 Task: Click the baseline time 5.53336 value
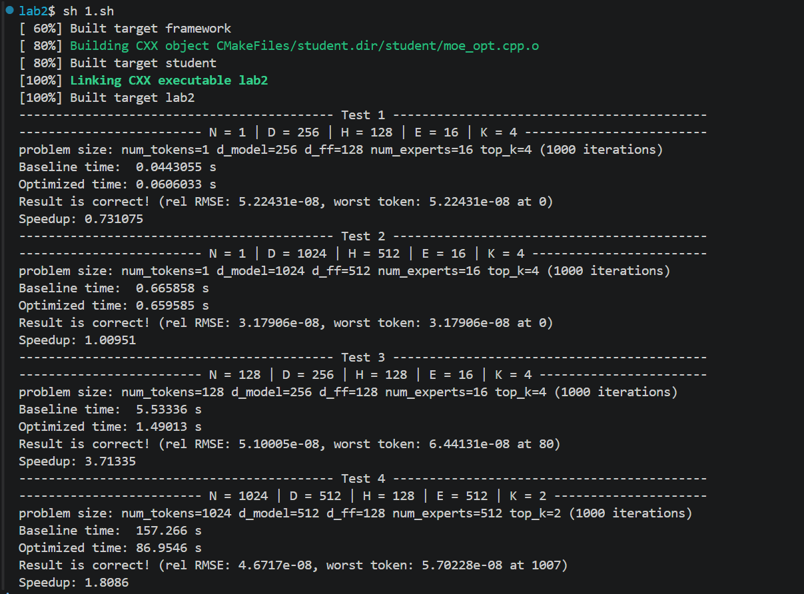(x=169, y=410)
